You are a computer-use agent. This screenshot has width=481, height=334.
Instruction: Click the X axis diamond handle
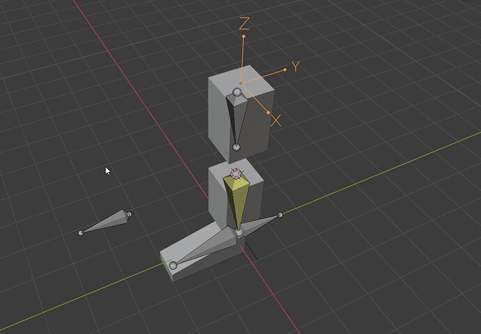pos(268,113)
